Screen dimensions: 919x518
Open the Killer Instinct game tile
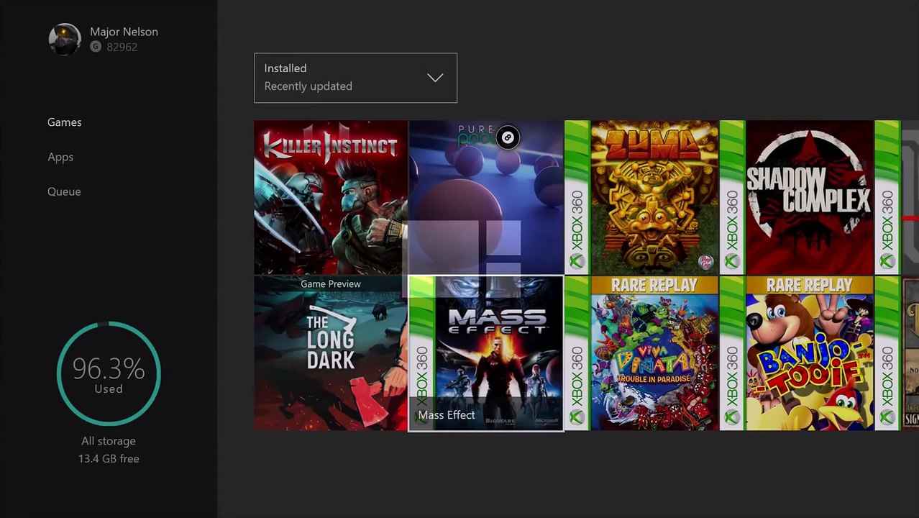[x=331, y=198]
